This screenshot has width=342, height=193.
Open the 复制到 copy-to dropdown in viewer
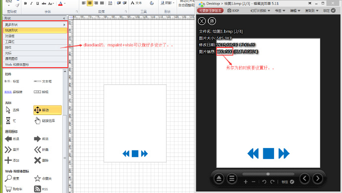pos(312,11)
